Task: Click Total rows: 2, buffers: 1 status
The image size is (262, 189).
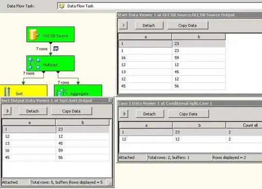Action: point(168,157)
